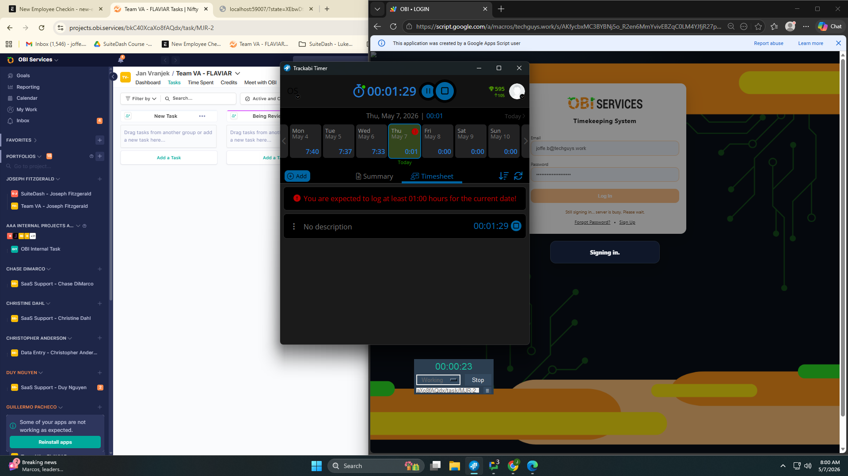Screen dimensions: 848x476
Task: Add a new favorite in Nifty sidebar
Action: (x=99, y=140)
